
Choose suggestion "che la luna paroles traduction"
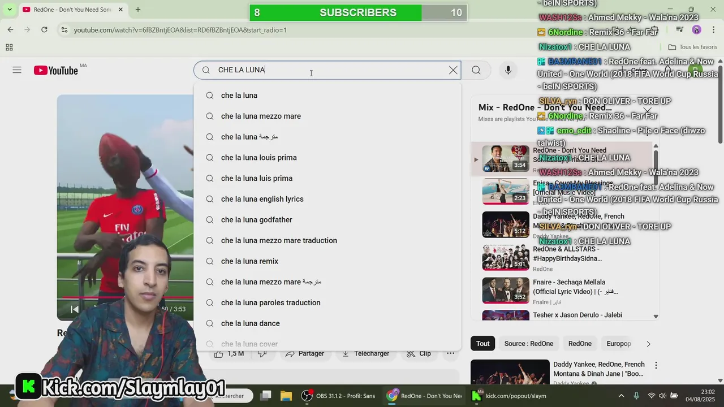pos(327,302)
